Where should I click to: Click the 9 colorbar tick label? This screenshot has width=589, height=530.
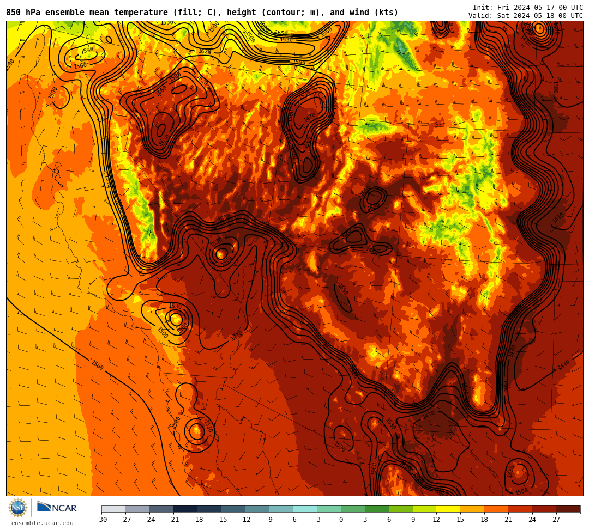413,520
